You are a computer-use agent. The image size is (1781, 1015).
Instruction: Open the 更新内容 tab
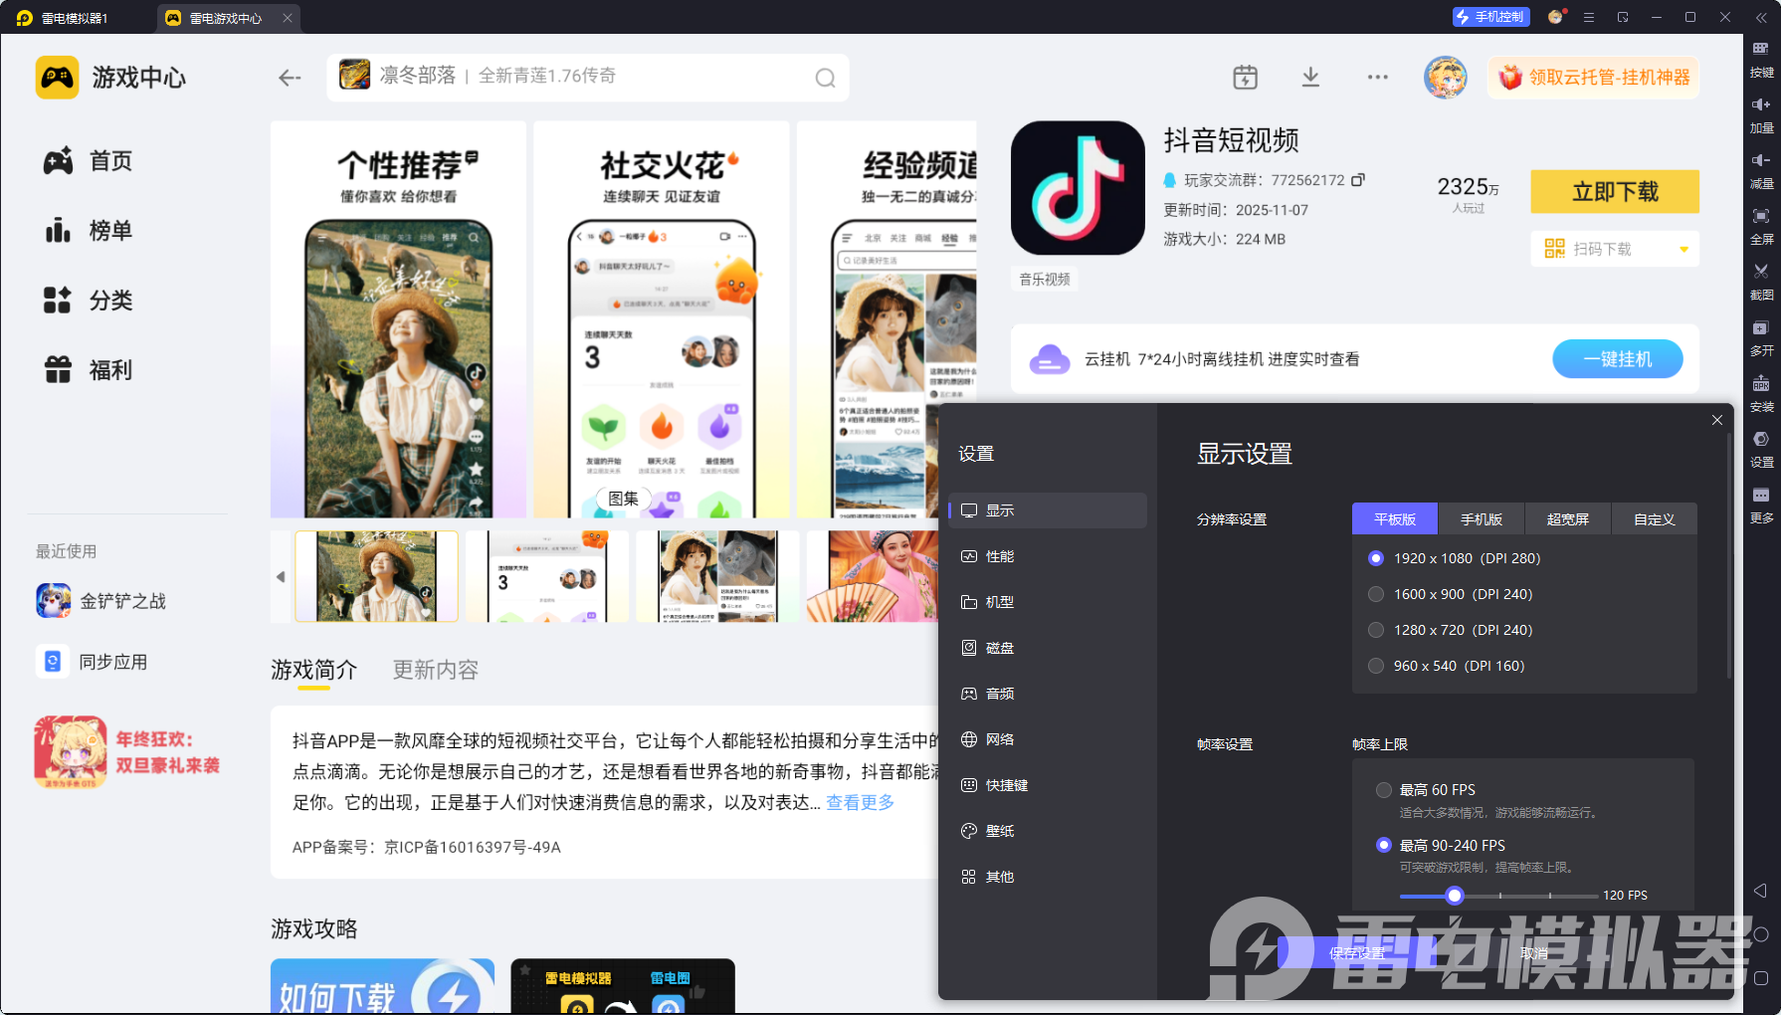tap(435, 670)
